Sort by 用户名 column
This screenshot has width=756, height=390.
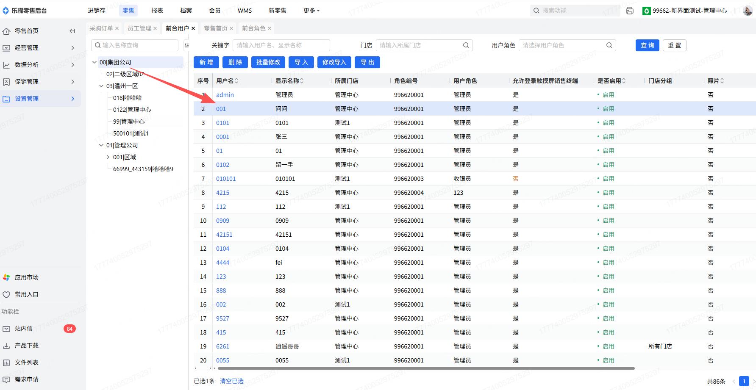point(236,81)
